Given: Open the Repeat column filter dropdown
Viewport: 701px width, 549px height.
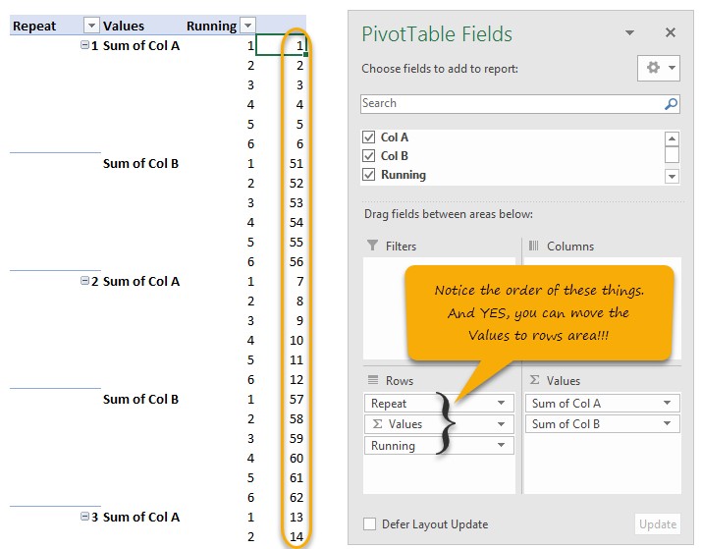Looking at the screenshot, I should coord(91,26).
